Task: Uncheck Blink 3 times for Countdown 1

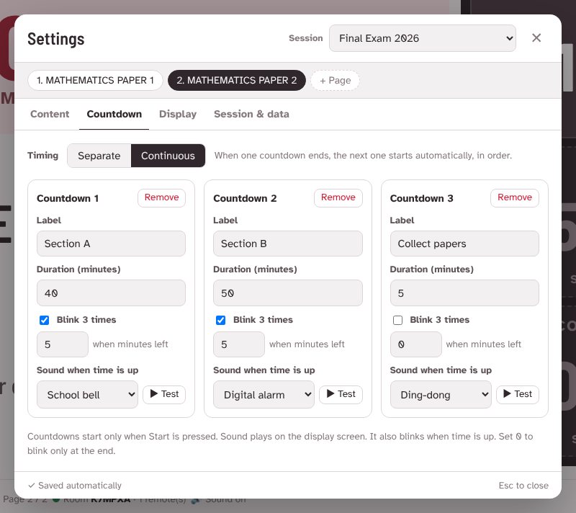Action: pyautogui.click(x=44, y=320)
